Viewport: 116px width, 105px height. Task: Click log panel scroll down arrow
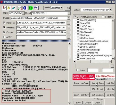(x=70, y=104)
